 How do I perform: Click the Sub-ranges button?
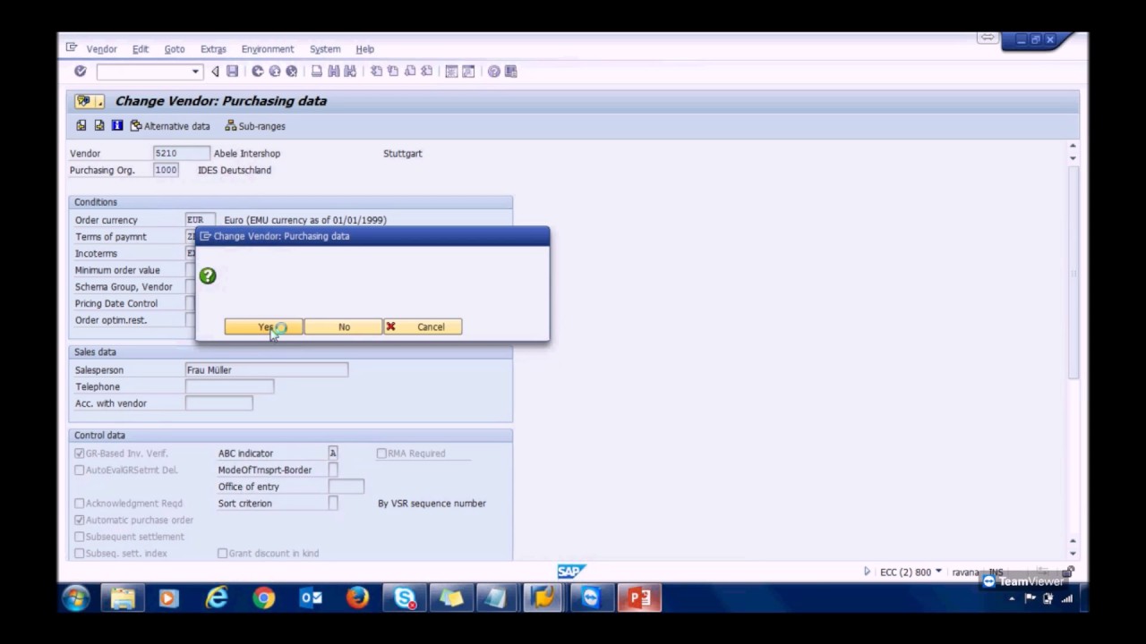(x=255, y=126)
